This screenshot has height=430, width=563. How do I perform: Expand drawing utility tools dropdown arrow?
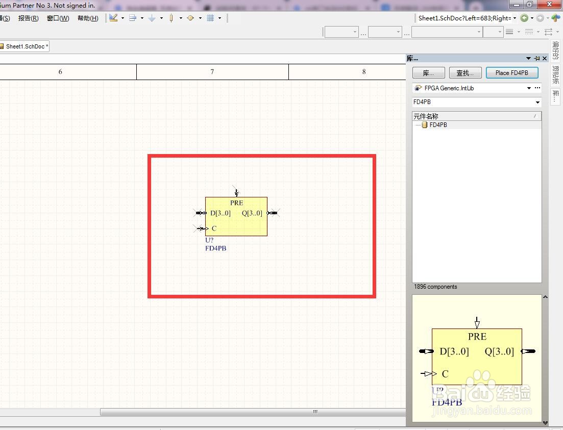coord(123,18)
